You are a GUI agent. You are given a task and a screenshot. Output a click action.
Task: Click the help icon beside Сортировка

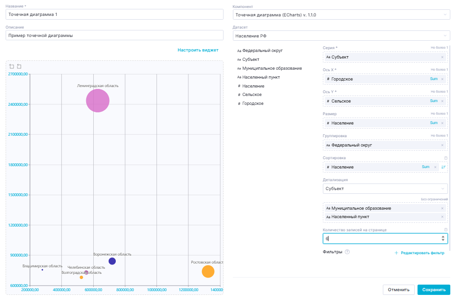[446, 158]
